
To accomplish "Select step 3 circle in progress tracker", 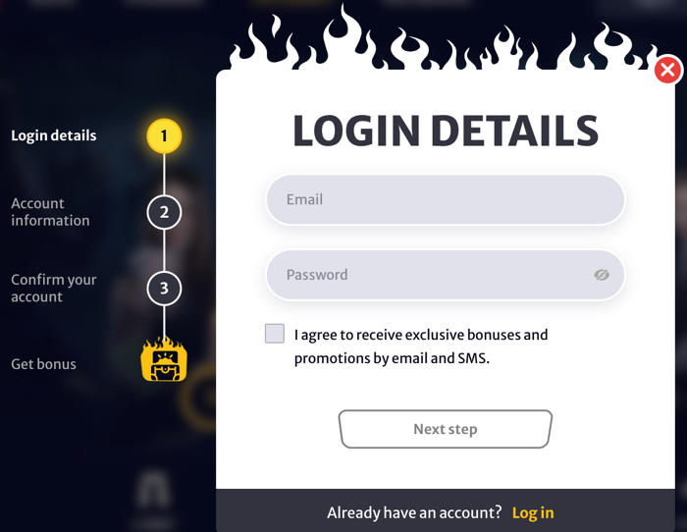I will [164, 288].
